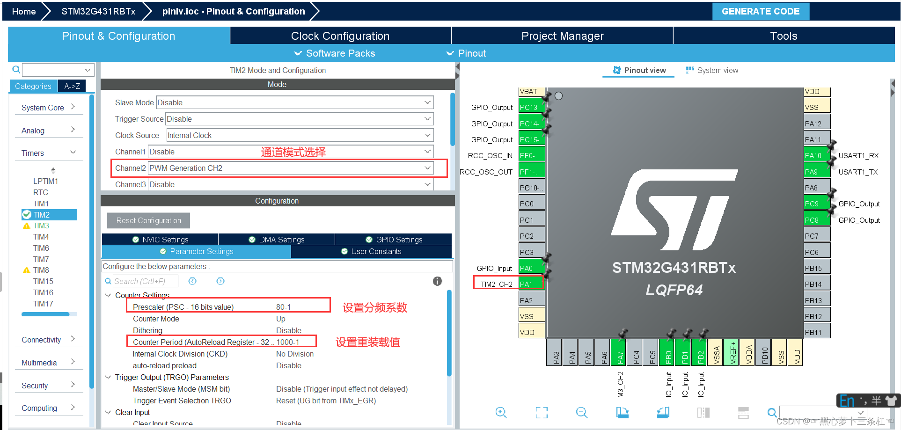901x430 pixels.
Task: Click the parameter list vertical scrollbar
Action: click(x=449, y=333)
